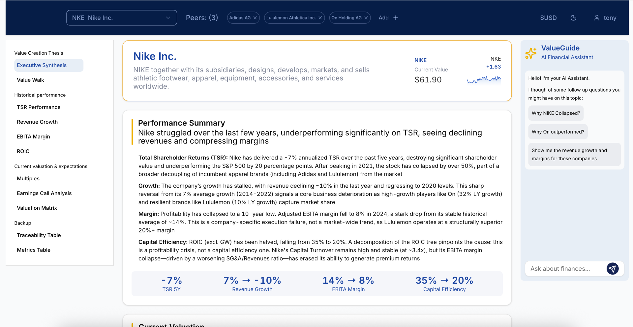Toggle dark mode moon icon
Screen dimensions: 633x327
(573, 18)
